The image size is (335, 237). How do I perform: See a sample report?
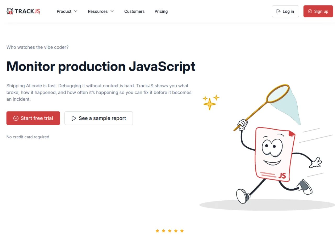(x=99, y=118)
